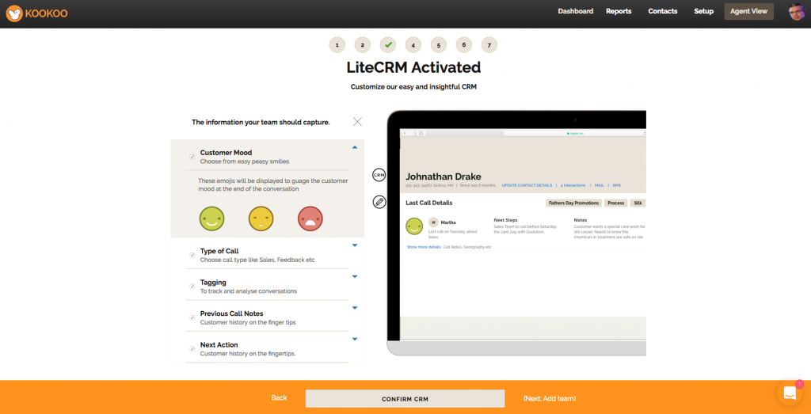Image resolution: width=811 pixels, height=414 pixels.
Task: Click the completed step checkmark
Action: pyautogui.click(x=388, y=45)
